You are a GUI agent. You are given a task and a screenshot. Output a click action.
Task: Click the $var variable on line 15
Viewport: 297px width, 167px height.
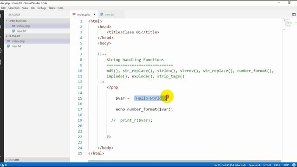coord(120,98)
